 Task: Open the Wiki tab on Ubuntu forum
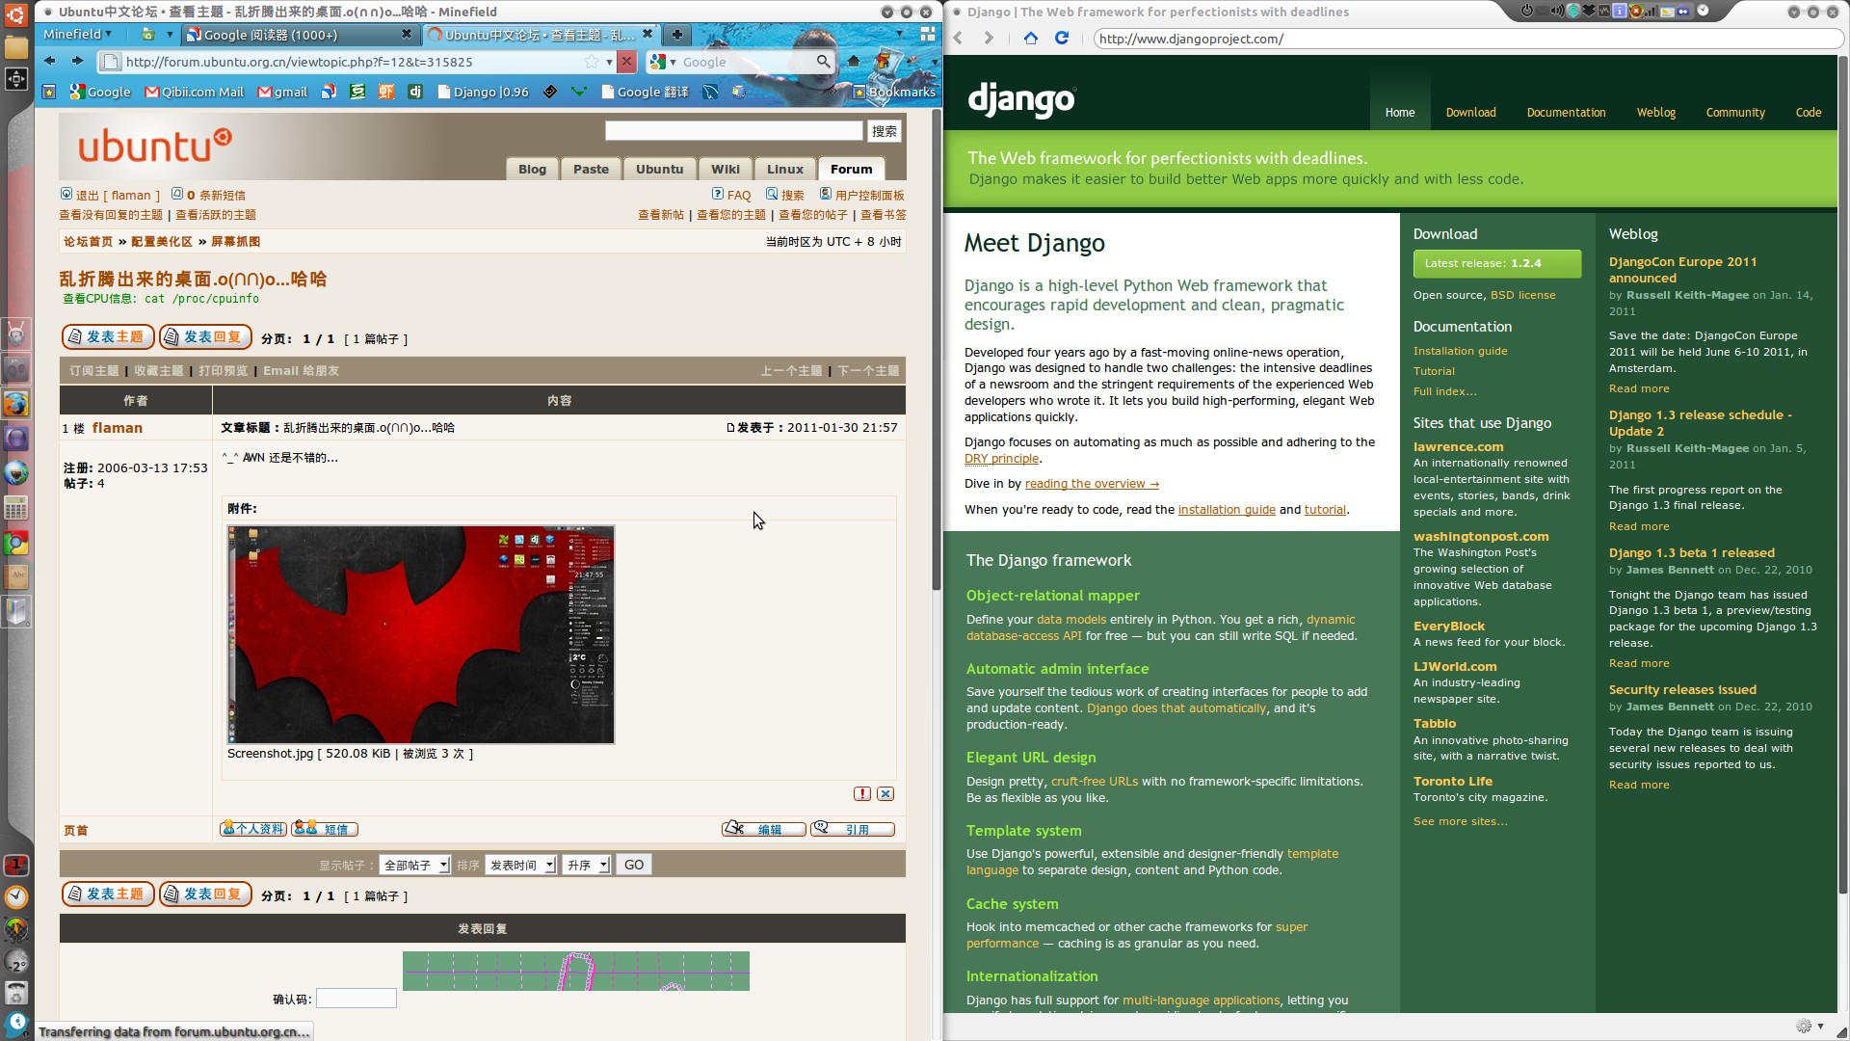pyautogui.click(x=726, y=169)
